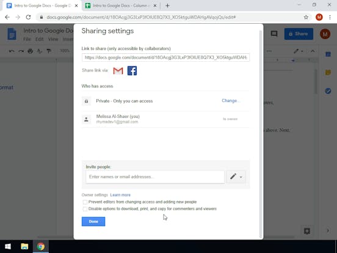Image resolution: width=337 pixels, height=253 pixels.
Task: Open Tasks side panel icon
Action: 328,91
